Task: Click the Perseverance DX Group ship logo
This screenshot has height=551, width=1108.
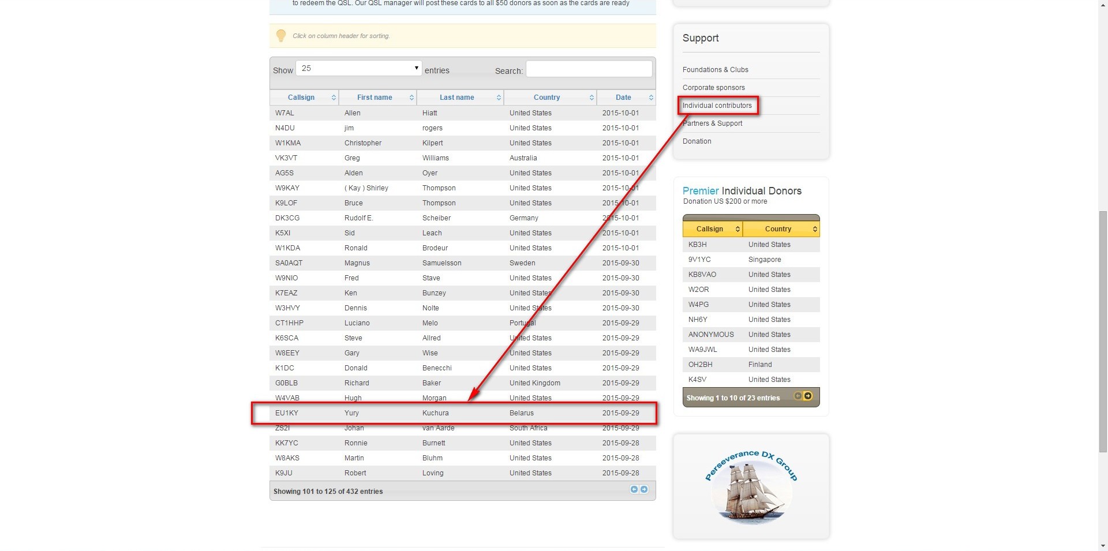Action: pyautogui.click(x=751, y=487)
